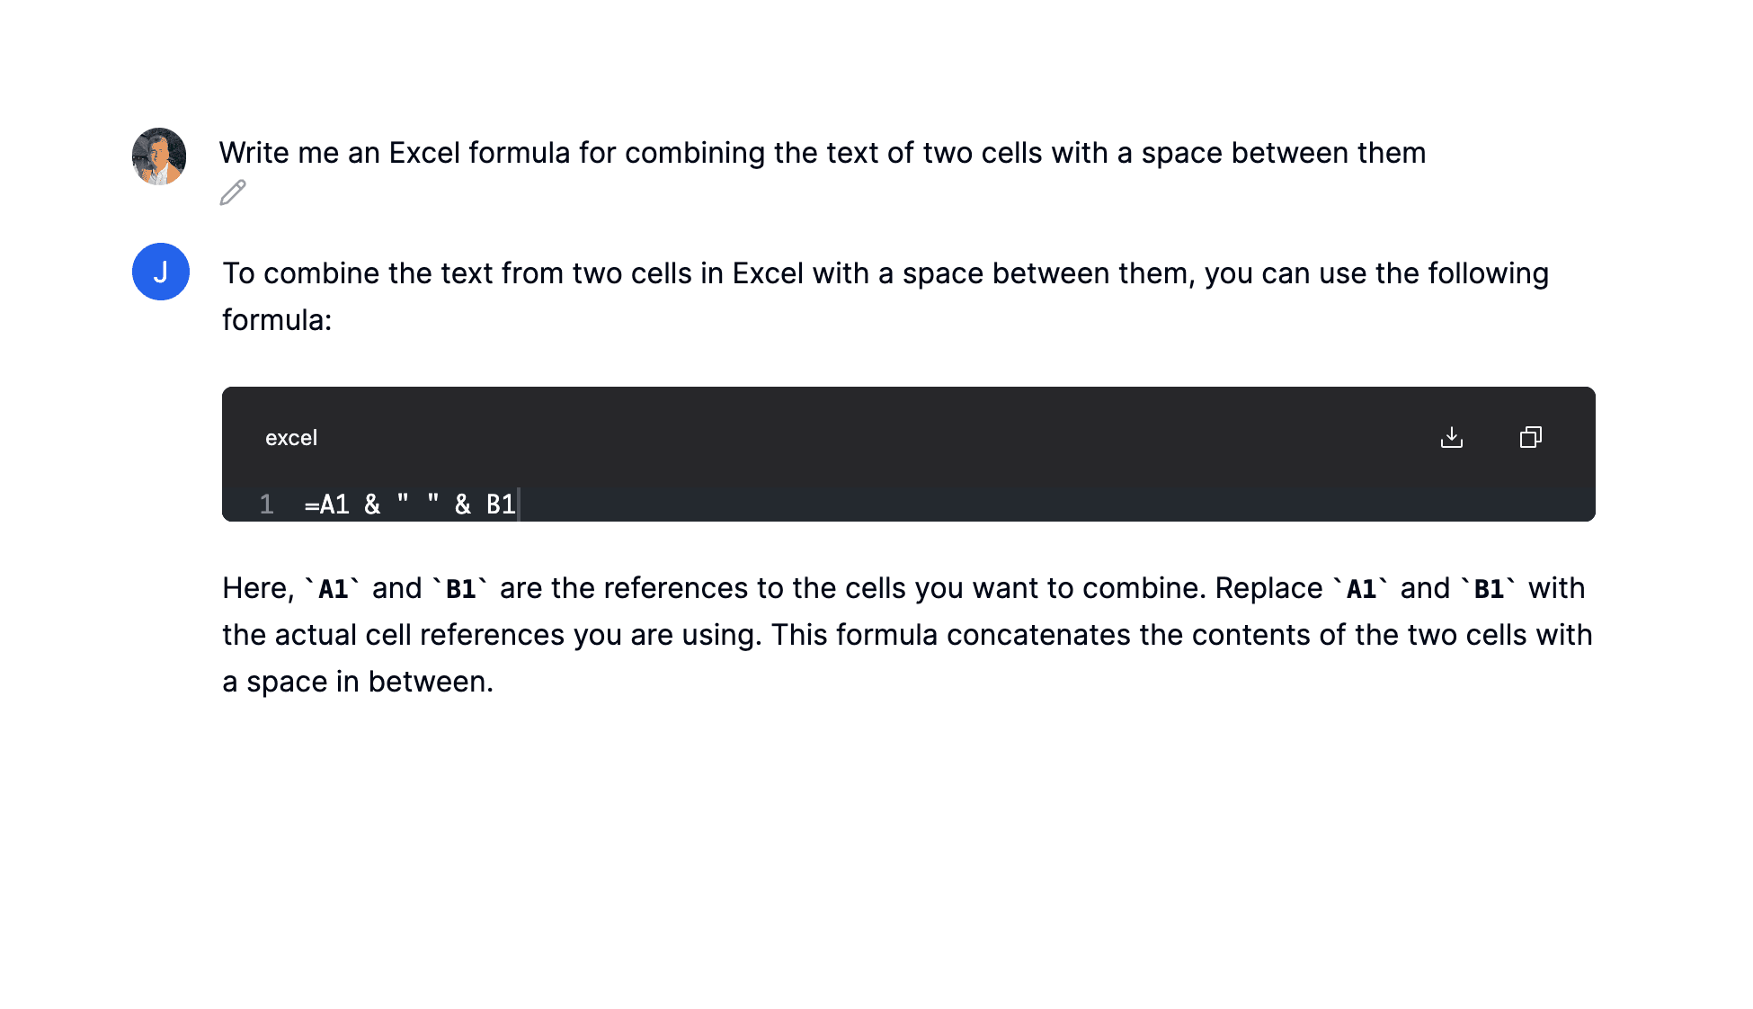Viewport: 1753px width, 1009px height.
Task: Download the excel code snippet
Action: pos(1451,437)
